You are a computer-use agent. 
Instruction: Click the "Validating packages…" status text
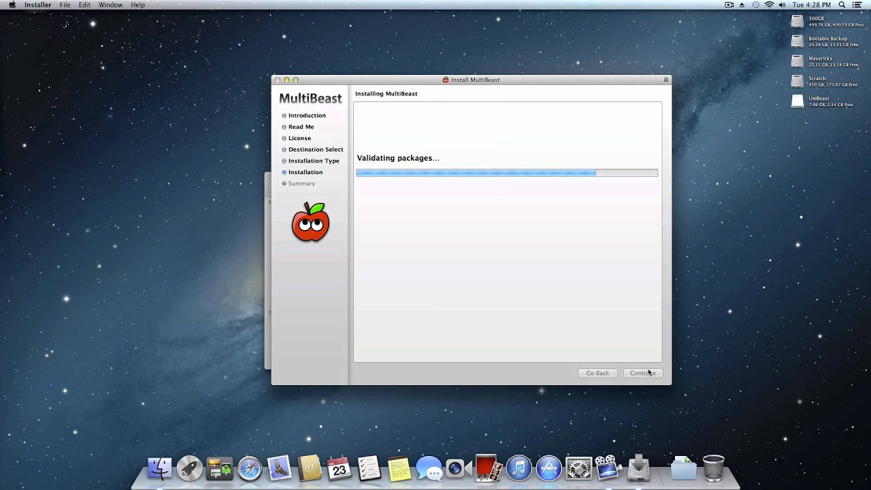(x=398, y=158)
